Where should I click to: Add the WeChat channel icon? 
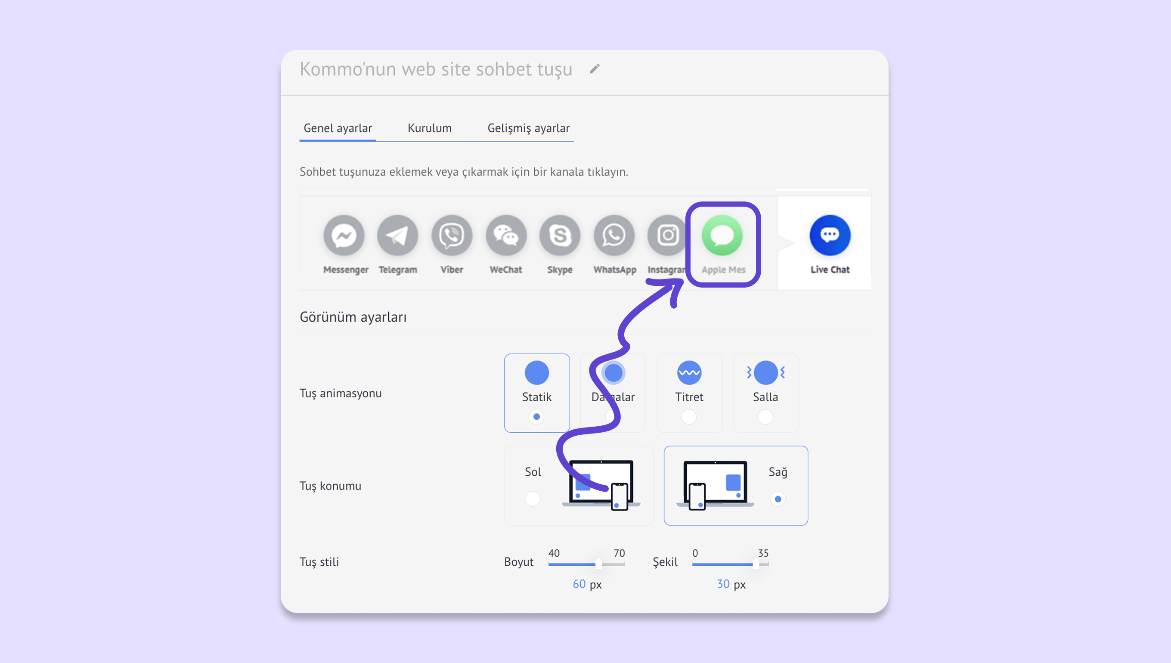[x=506, y=235]
